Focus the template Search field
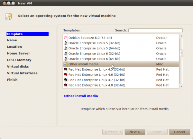The width and height of the screenshot is (193, 139). click(155, 30)
